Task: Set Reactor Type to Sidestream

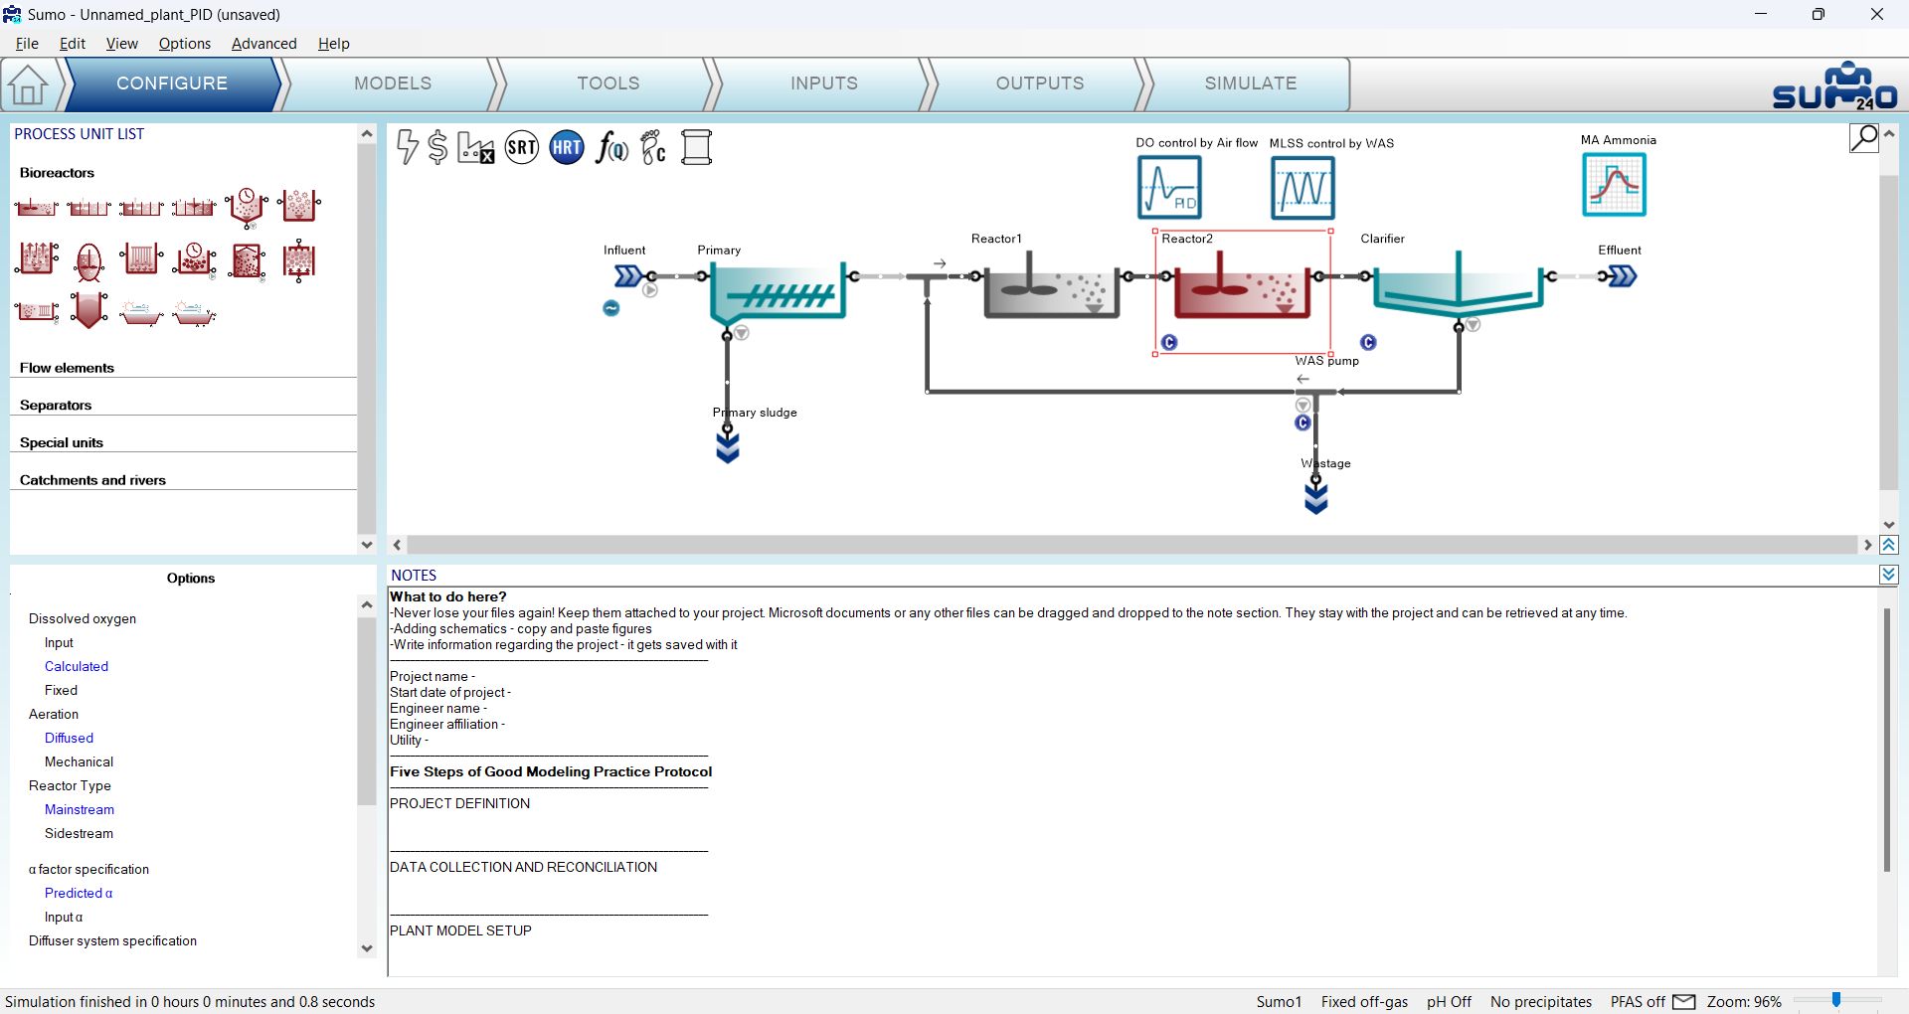Action: 79,833
